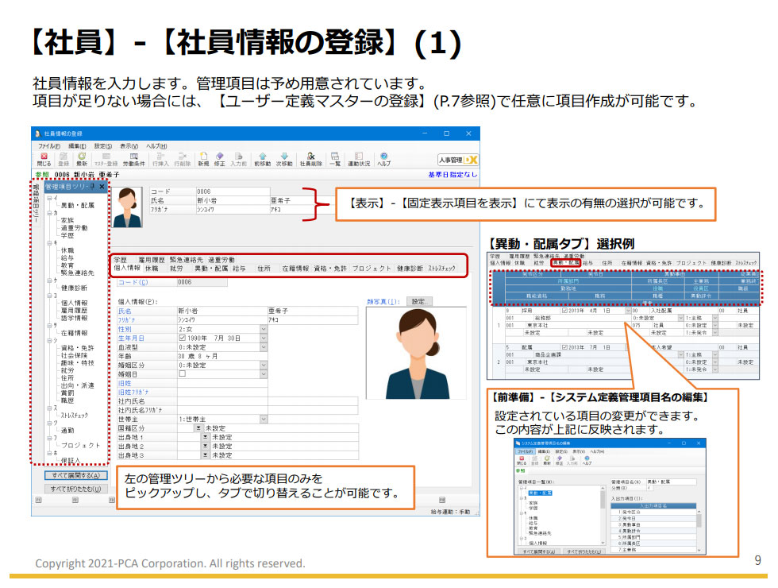Toggle the 生年月日 date checkbox
Image resolution: width=778 pixels, height=588 pixels.
coord(182,338)
